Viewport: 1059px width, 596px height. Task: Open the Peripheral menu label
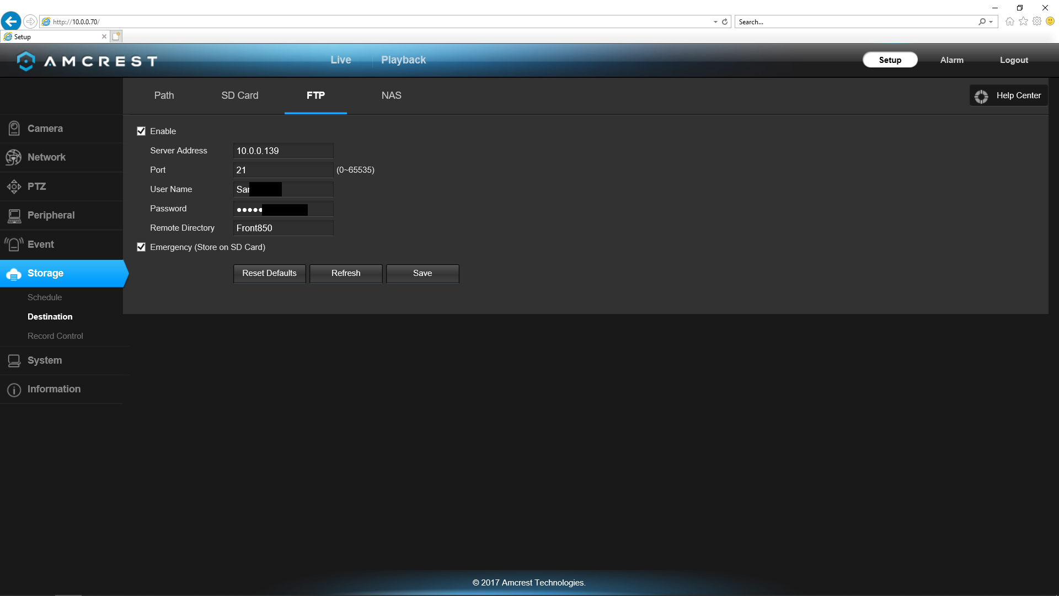click(x=51, y=215)
